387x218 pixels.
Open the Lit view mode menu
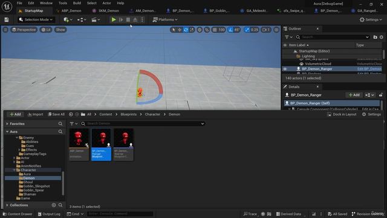pos(46,30)
